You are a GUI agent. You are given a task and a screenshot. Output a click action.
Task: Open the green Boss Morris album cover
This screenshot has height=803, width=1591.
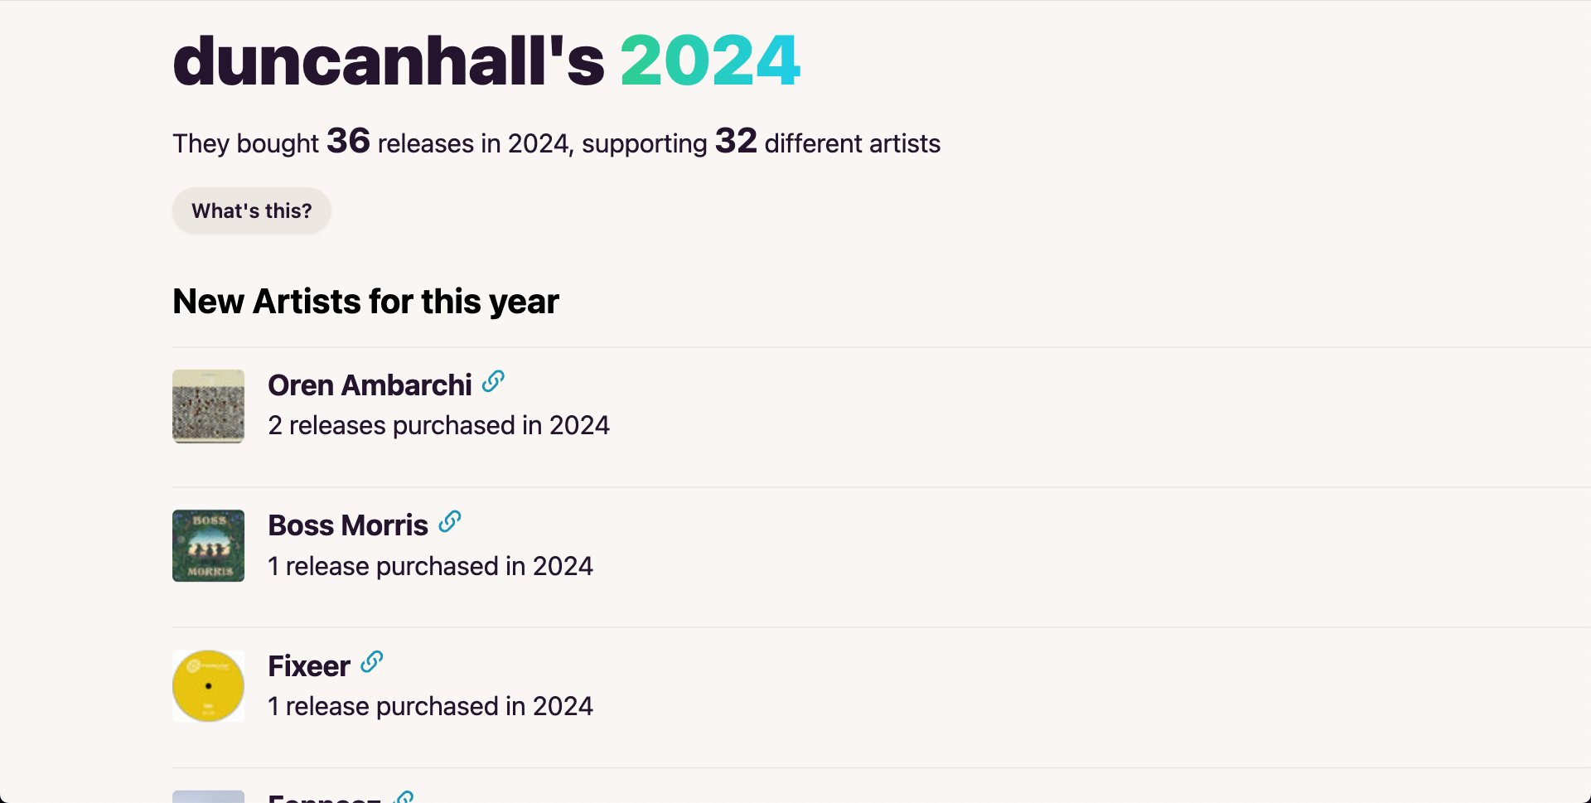coord(208,546)
